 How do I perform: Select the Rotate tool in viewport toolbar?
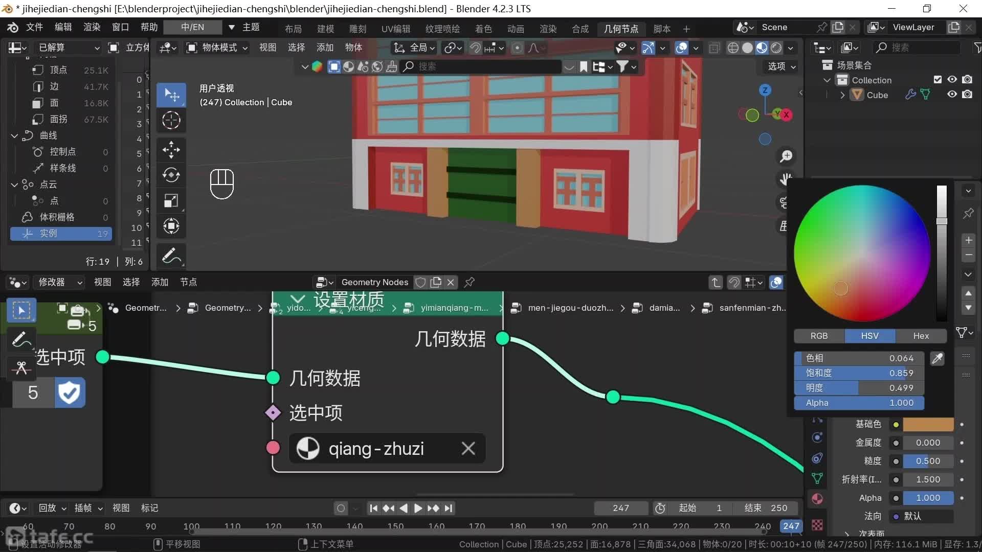tap(171, 175)
